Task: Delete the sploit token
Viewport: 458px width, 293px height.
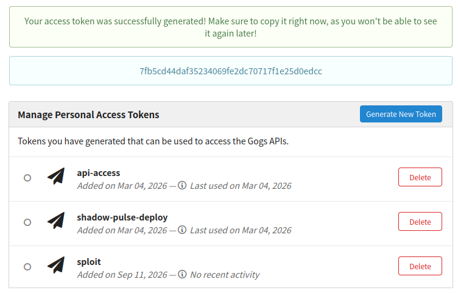Action: pos(420,266)
